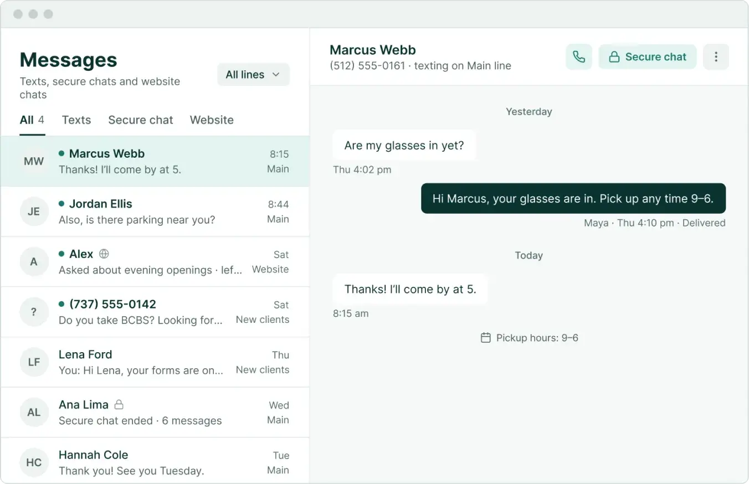Click the Messages heading
The width and height of the screenshot is (749, 484).
(x=69, y=60)
